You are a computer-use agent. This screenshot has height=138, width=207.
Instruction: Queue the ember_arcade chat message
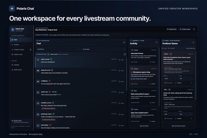point(121,60)
